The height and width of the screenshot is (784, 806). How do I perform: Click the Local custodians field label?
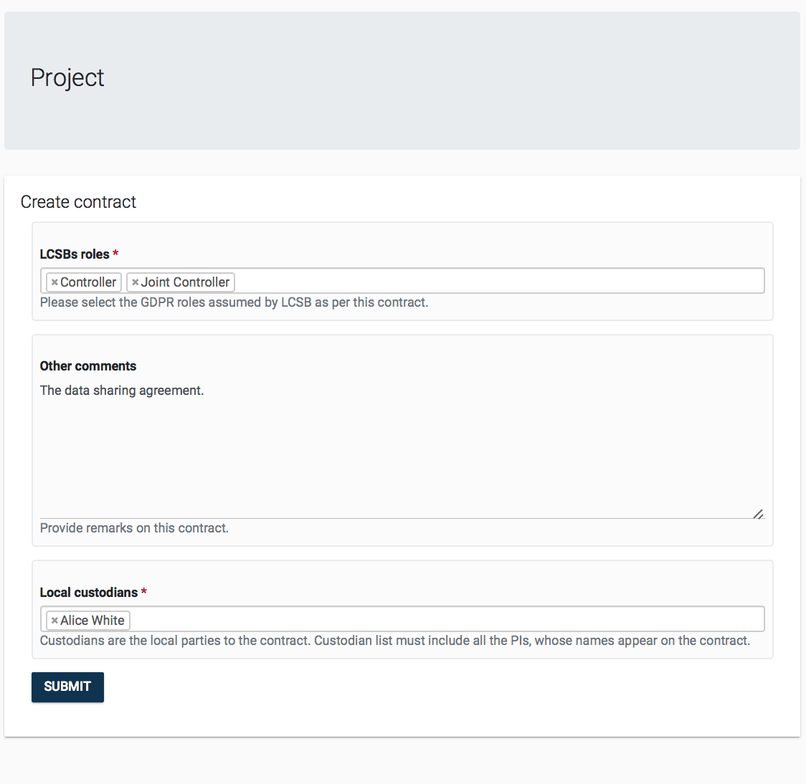pos(89,593)
